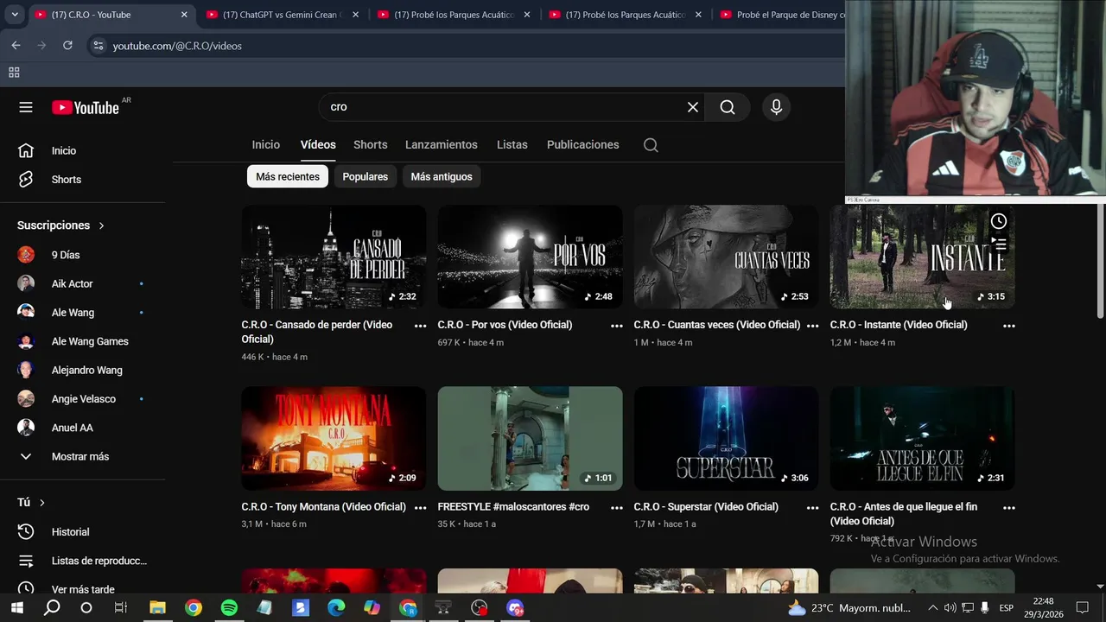Image resolution: width=1106 pixels, height=622 pixels.
Task: Reload the page
Action: [67, 45]
